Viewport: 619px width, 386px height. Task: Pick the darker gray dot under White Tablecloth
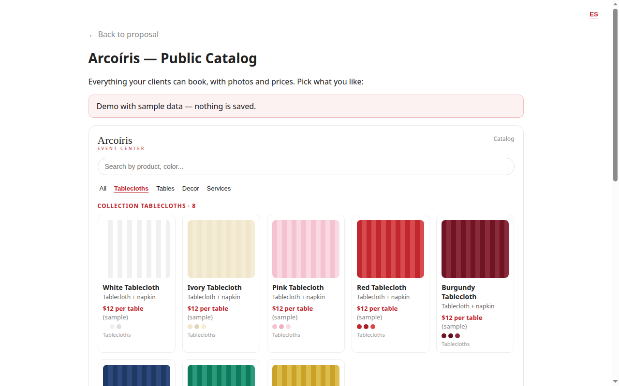(x=119, y=327)
